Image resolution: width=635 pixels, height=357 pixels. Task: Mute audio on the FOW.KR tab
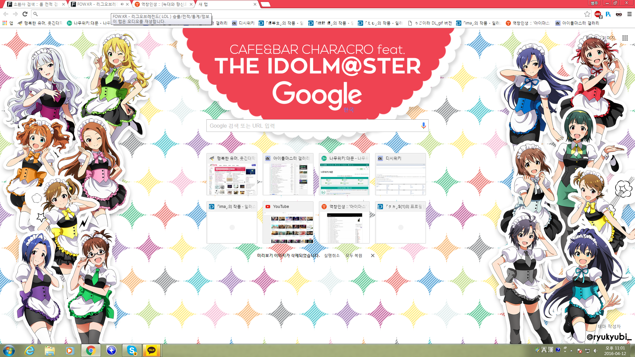point(122,4)
